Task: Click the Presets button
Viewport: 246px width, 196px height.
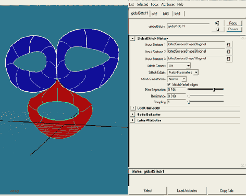Action: coord(234,29)
